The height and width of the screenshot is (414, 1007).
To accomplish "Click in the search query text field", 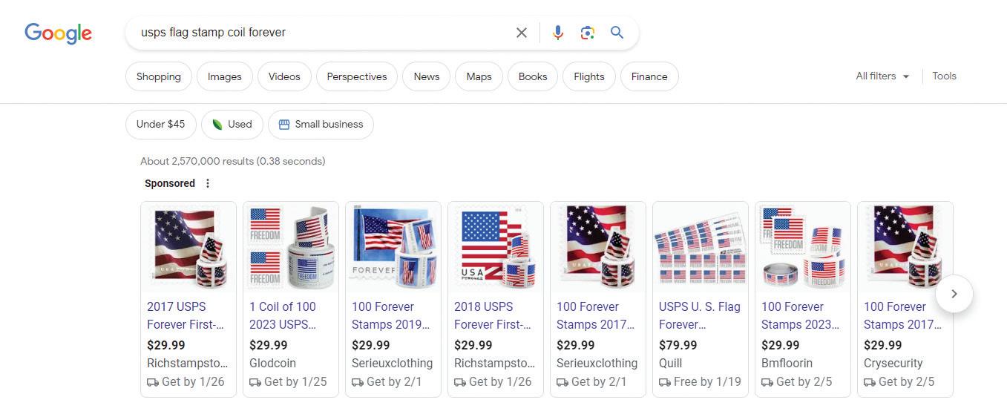I will (x=319, y=33).
